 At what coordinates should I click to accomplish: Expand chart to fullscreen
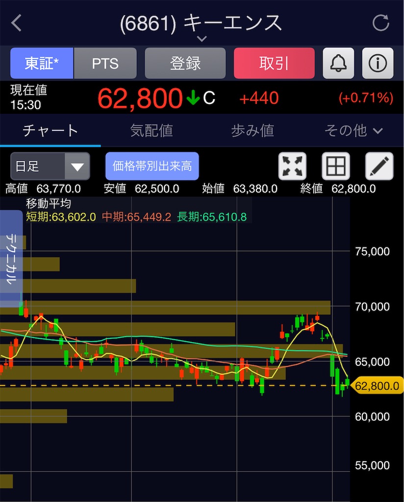(292, 166)
